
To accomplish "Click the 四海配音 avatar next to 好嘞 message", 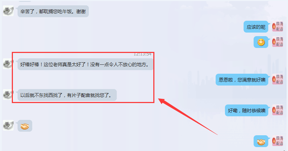I will coord(278,110).
